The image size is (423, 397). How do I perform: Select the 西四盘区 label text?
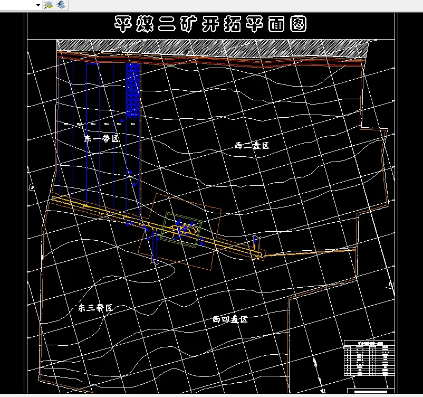tap(230, 319)
